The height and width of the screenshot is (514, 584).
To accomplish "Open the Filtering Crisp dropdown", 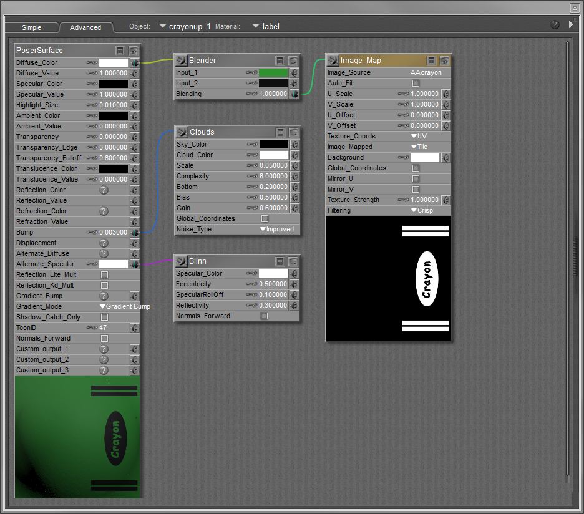I will (422, 211).
